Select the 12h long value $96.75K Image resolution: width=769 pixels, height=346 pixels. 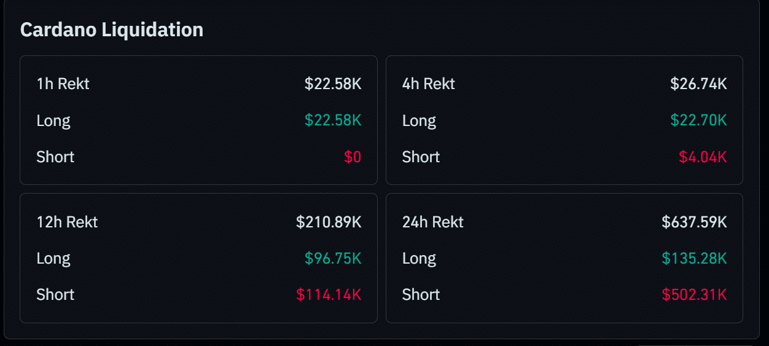[333, 259]
